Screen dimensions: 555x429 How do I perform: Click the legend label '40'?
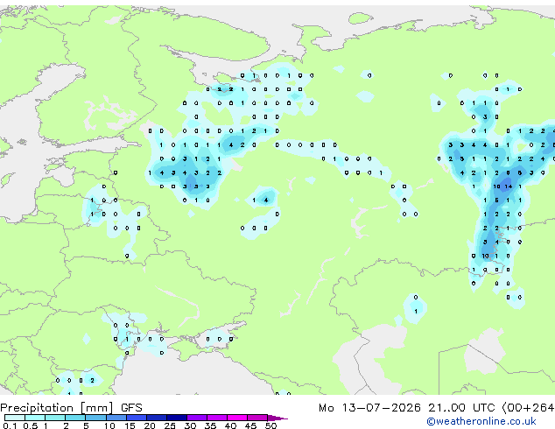point(230,425)
